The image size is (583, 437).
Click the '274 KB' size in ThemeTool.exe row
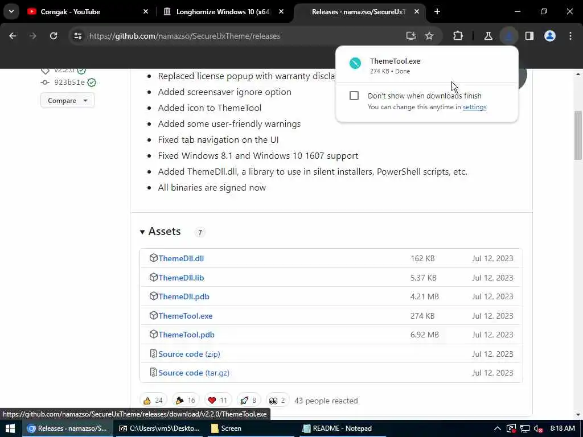[422, 316]
